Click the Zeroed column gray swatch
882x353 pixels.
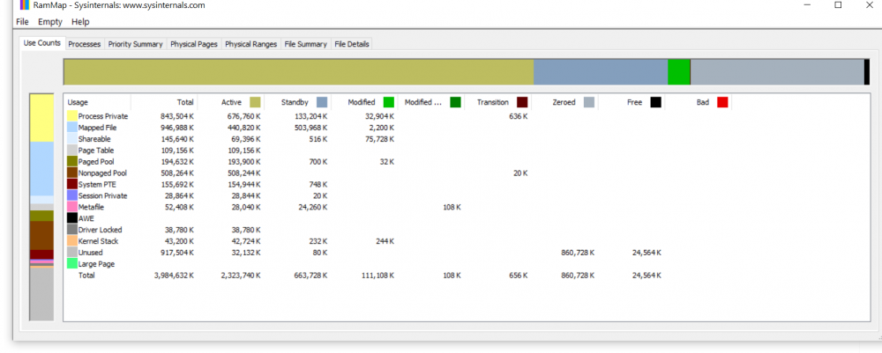[588, 102]
